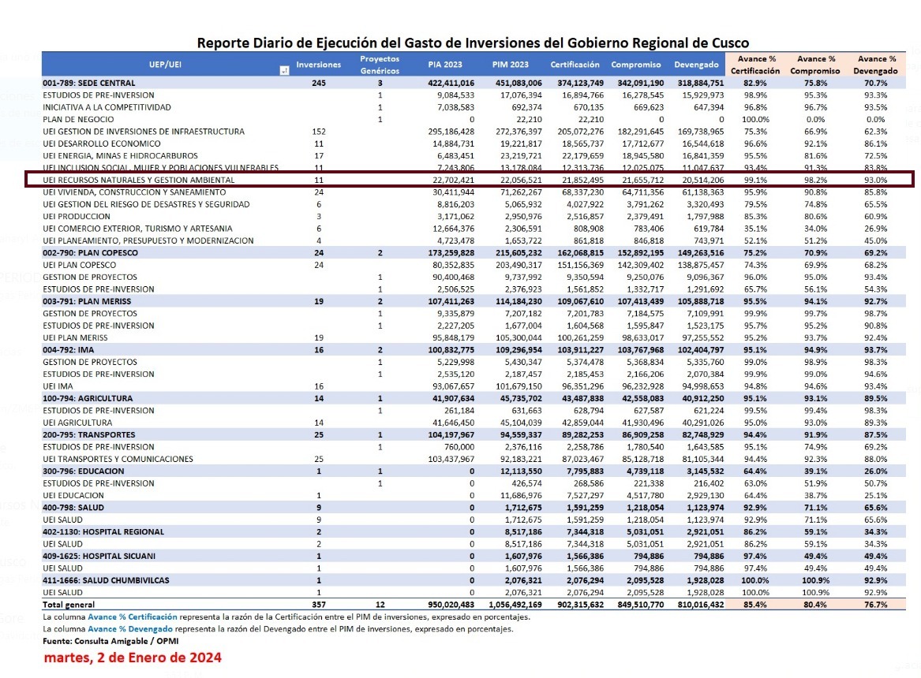
Task: Click the '200-795: TRANSPORTES' group row label
Action: point(88,434)
